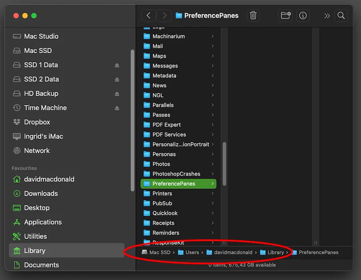Create a new folder via toolbar icon
Viewport: 361px width, 280px height.
pos(286,16)
